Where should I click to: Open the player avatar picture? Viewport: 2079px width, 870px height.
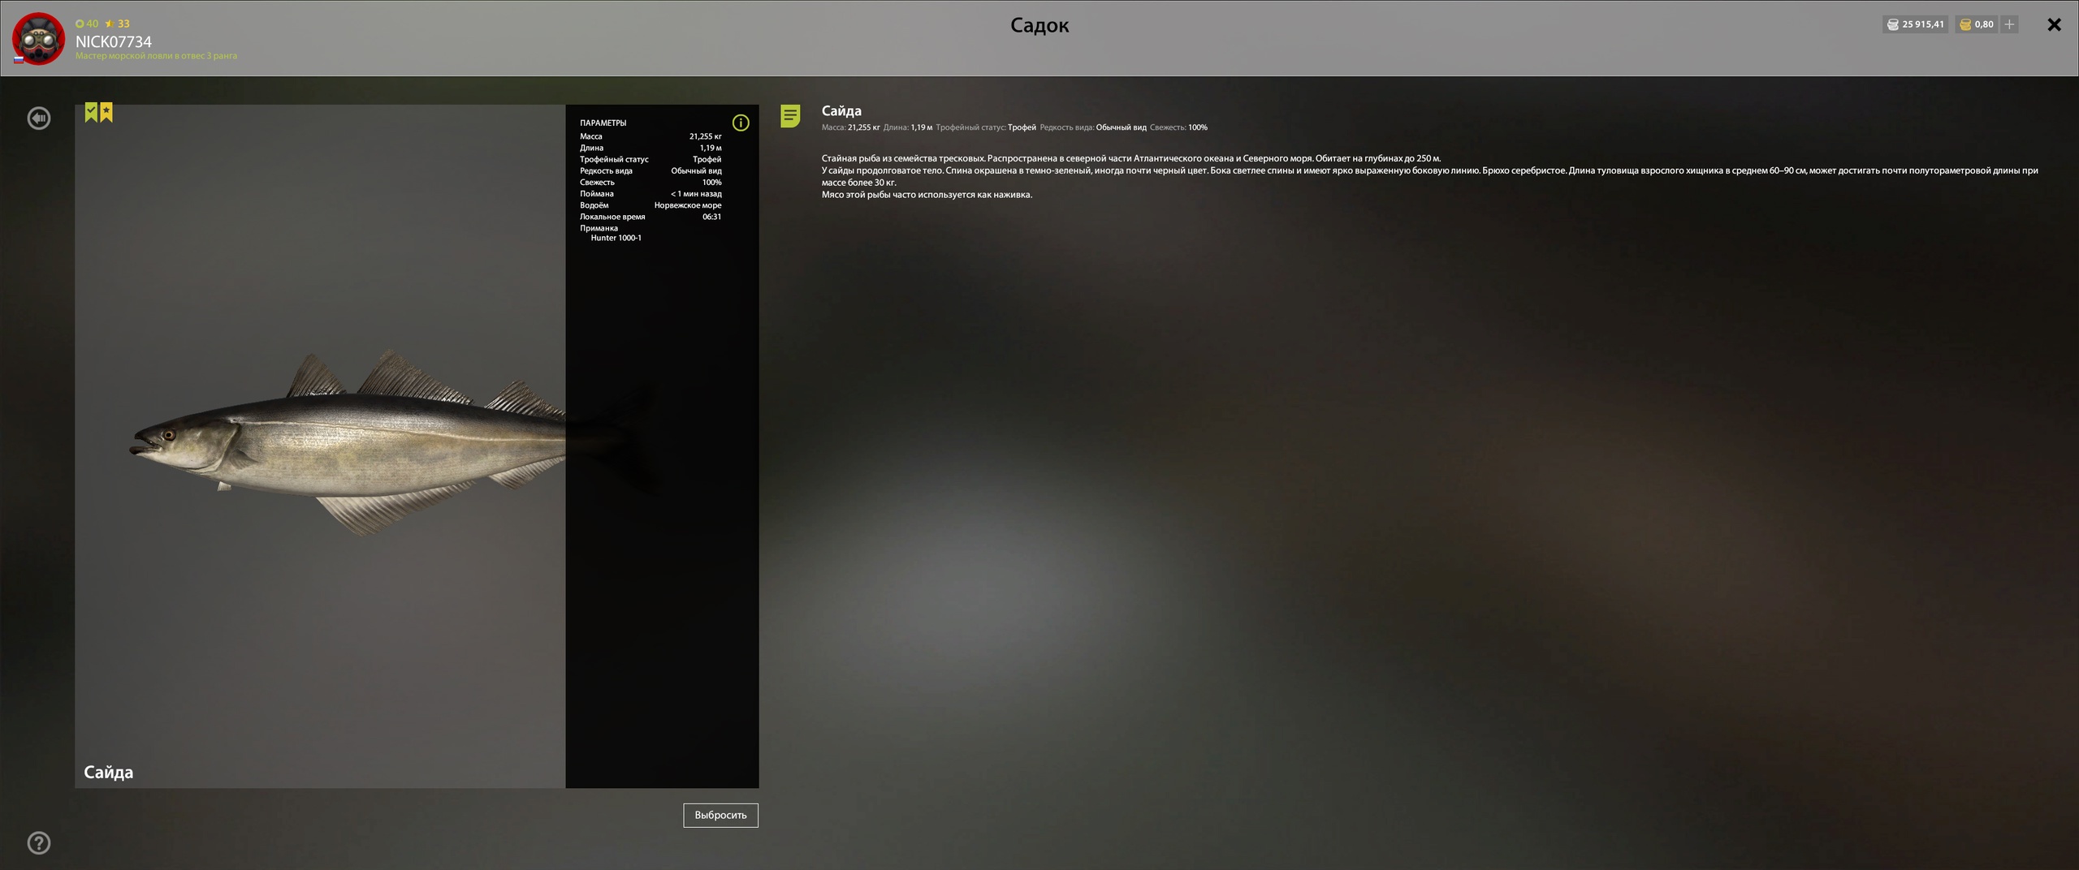[x=38, y=38]
